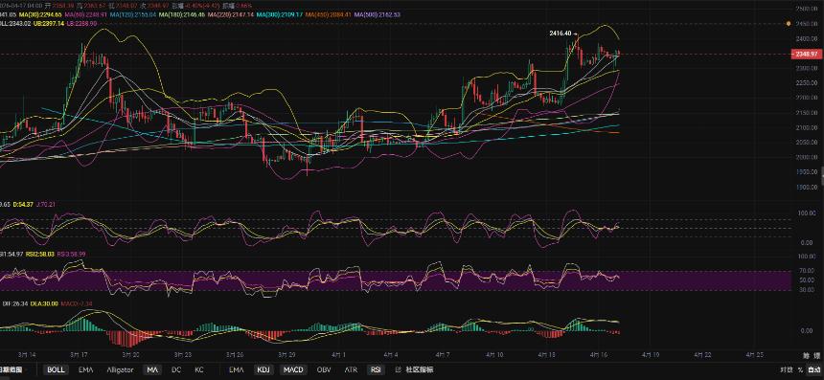
Task: Click the 4月 16 date label on time axis
Action: tap(598, 355)
